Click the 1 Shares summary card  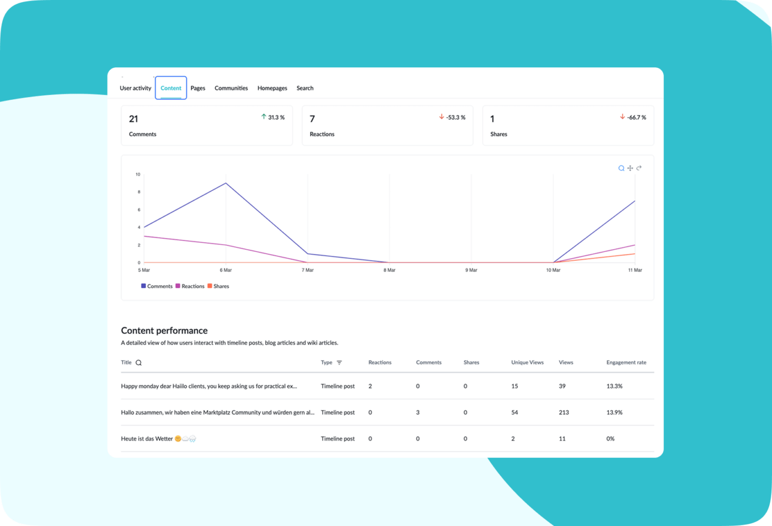point(568,126)
